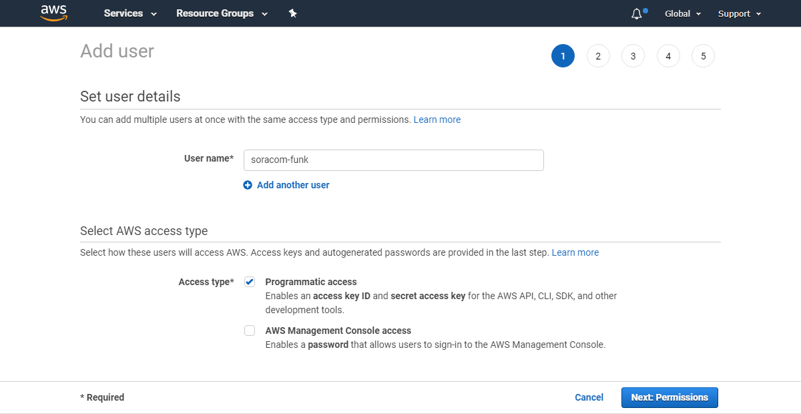
Task: Click the Cancel link
Action: click(589, 397)
